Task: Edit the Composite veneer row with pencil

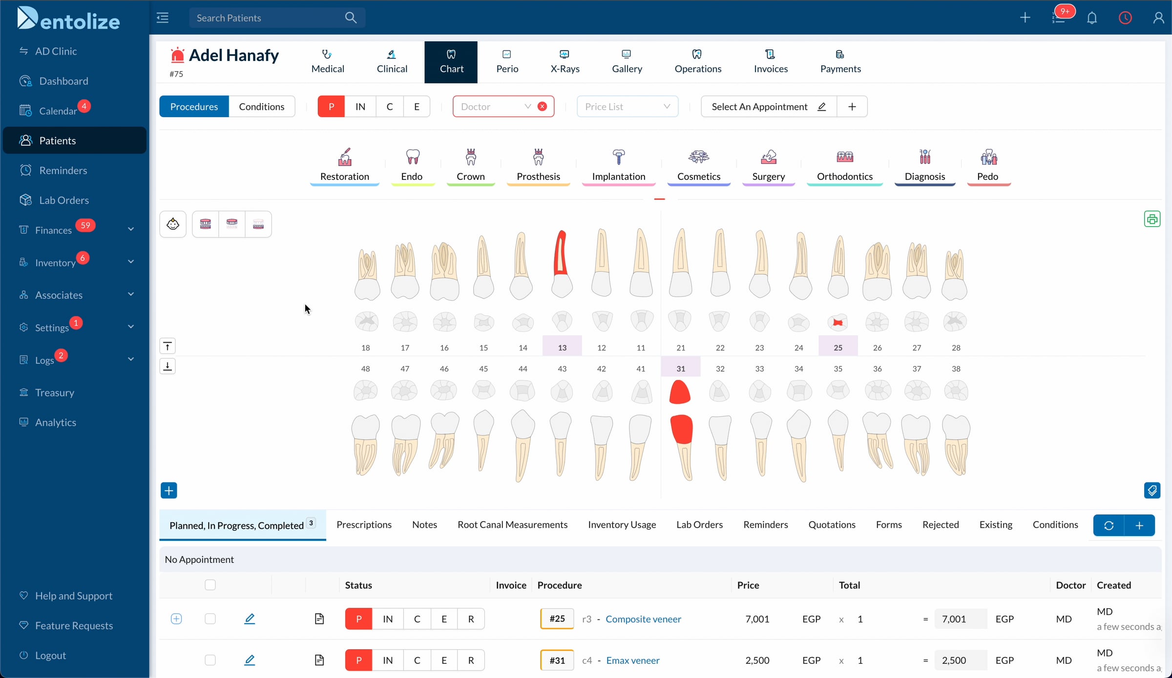Action: (250, 618)
